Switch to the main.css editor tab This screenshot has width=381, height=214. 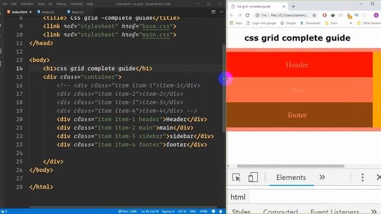point(48,12)
